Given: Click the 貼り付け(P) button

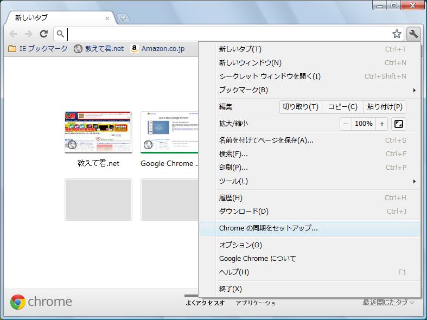Looking at the screenshot, I should coord(385,107).
